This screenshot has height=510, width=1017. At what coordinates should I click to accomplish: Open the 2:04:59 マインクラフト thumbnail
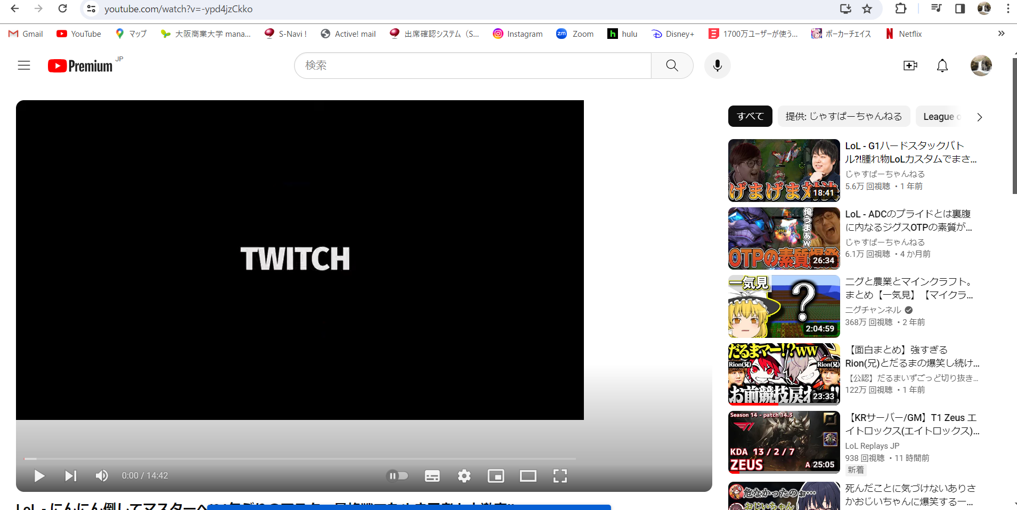[x=784, y=306]
